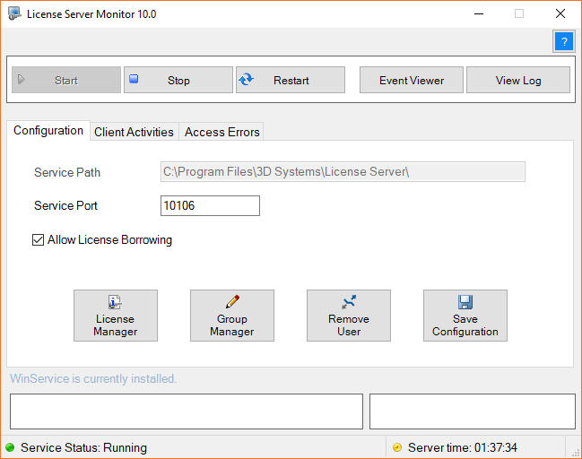Image resolution: width=582 pixels, height=459 pixels.
Task: Open the Event Viewer
Action: 411,80
